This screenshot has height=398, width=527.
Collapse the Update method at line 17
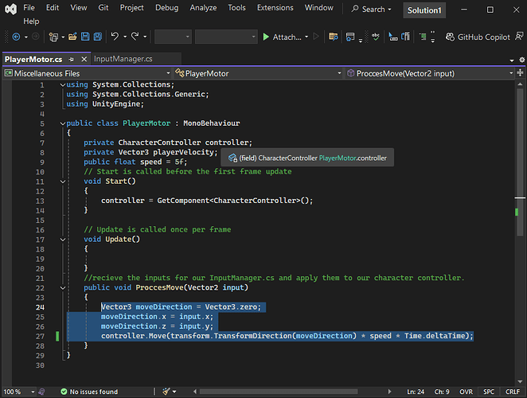point(63,240)
